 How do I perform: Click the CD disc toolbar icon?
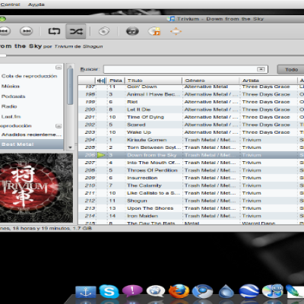[x=104, y=31]
